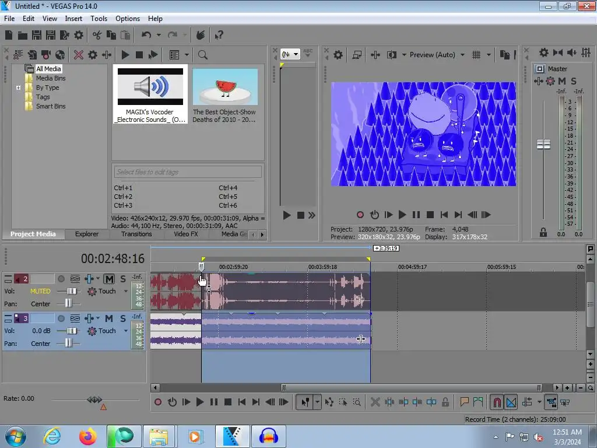The height and width of the screenshot is (448, 597).
Task: Click the overlays grid icon in preview
Action: (x=476, y=55)
